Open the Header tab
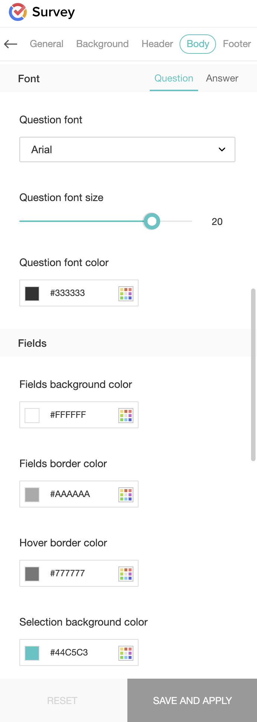The image size is (257, 722). [157, 44]
